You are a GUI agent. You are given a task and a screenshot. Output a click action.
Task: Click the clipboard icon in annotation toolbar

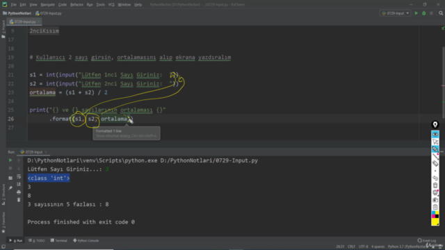pos(435,207)
